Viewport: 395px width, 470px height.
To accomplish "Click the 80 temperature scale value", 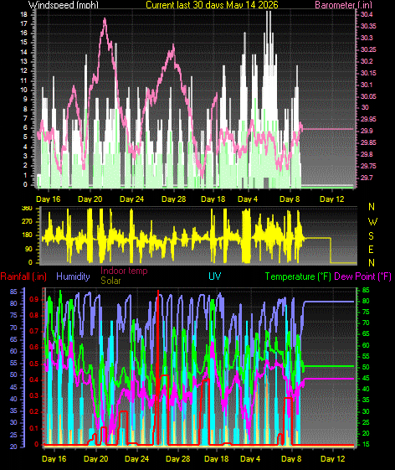I will [x=366, y=302].
